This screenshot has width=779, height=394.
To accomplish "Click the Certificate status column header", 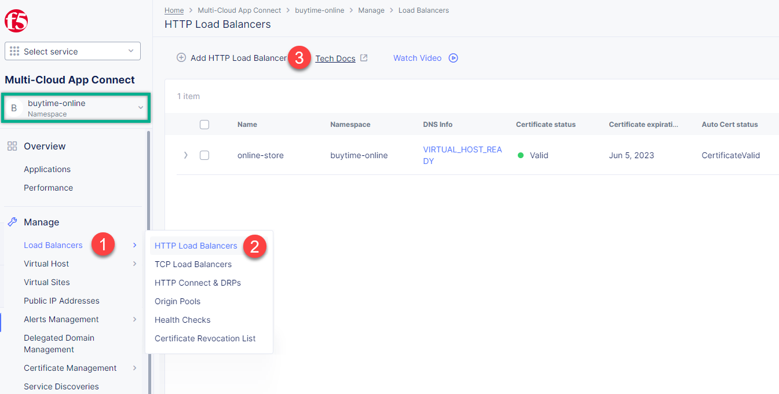I will 546,125.
